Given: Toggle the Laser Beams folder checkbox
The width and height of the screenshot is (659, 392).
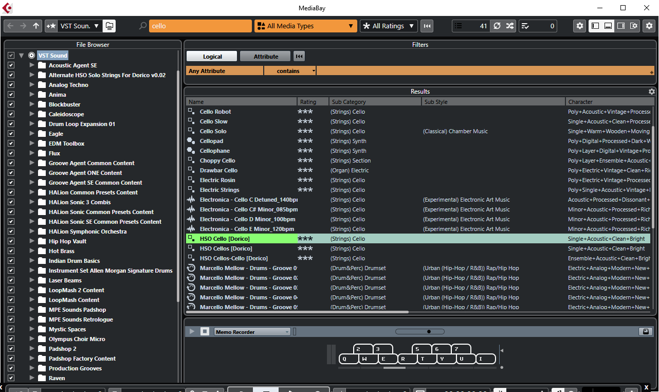Looking at the screenshot, I should [11, 280].
